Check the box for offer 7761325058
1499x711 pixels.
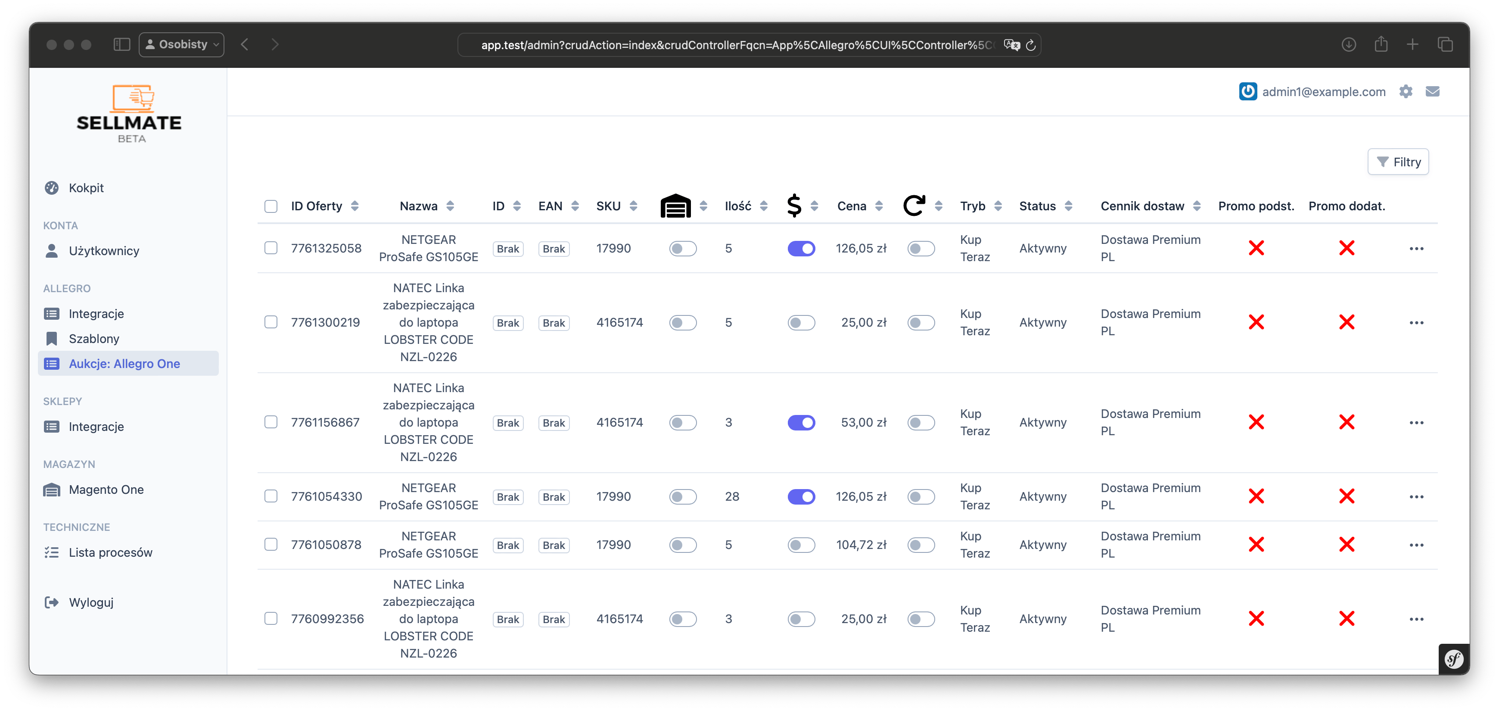pyautogui.click(x=271, y=248)
